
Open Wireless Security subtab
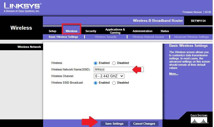coord(105,37)
